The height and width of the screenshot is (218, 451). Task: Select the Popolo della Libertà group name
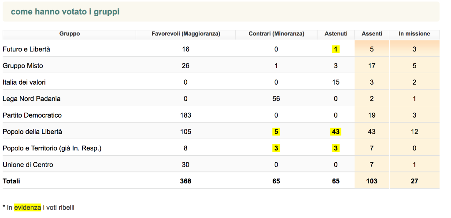(x=32, y=132)
